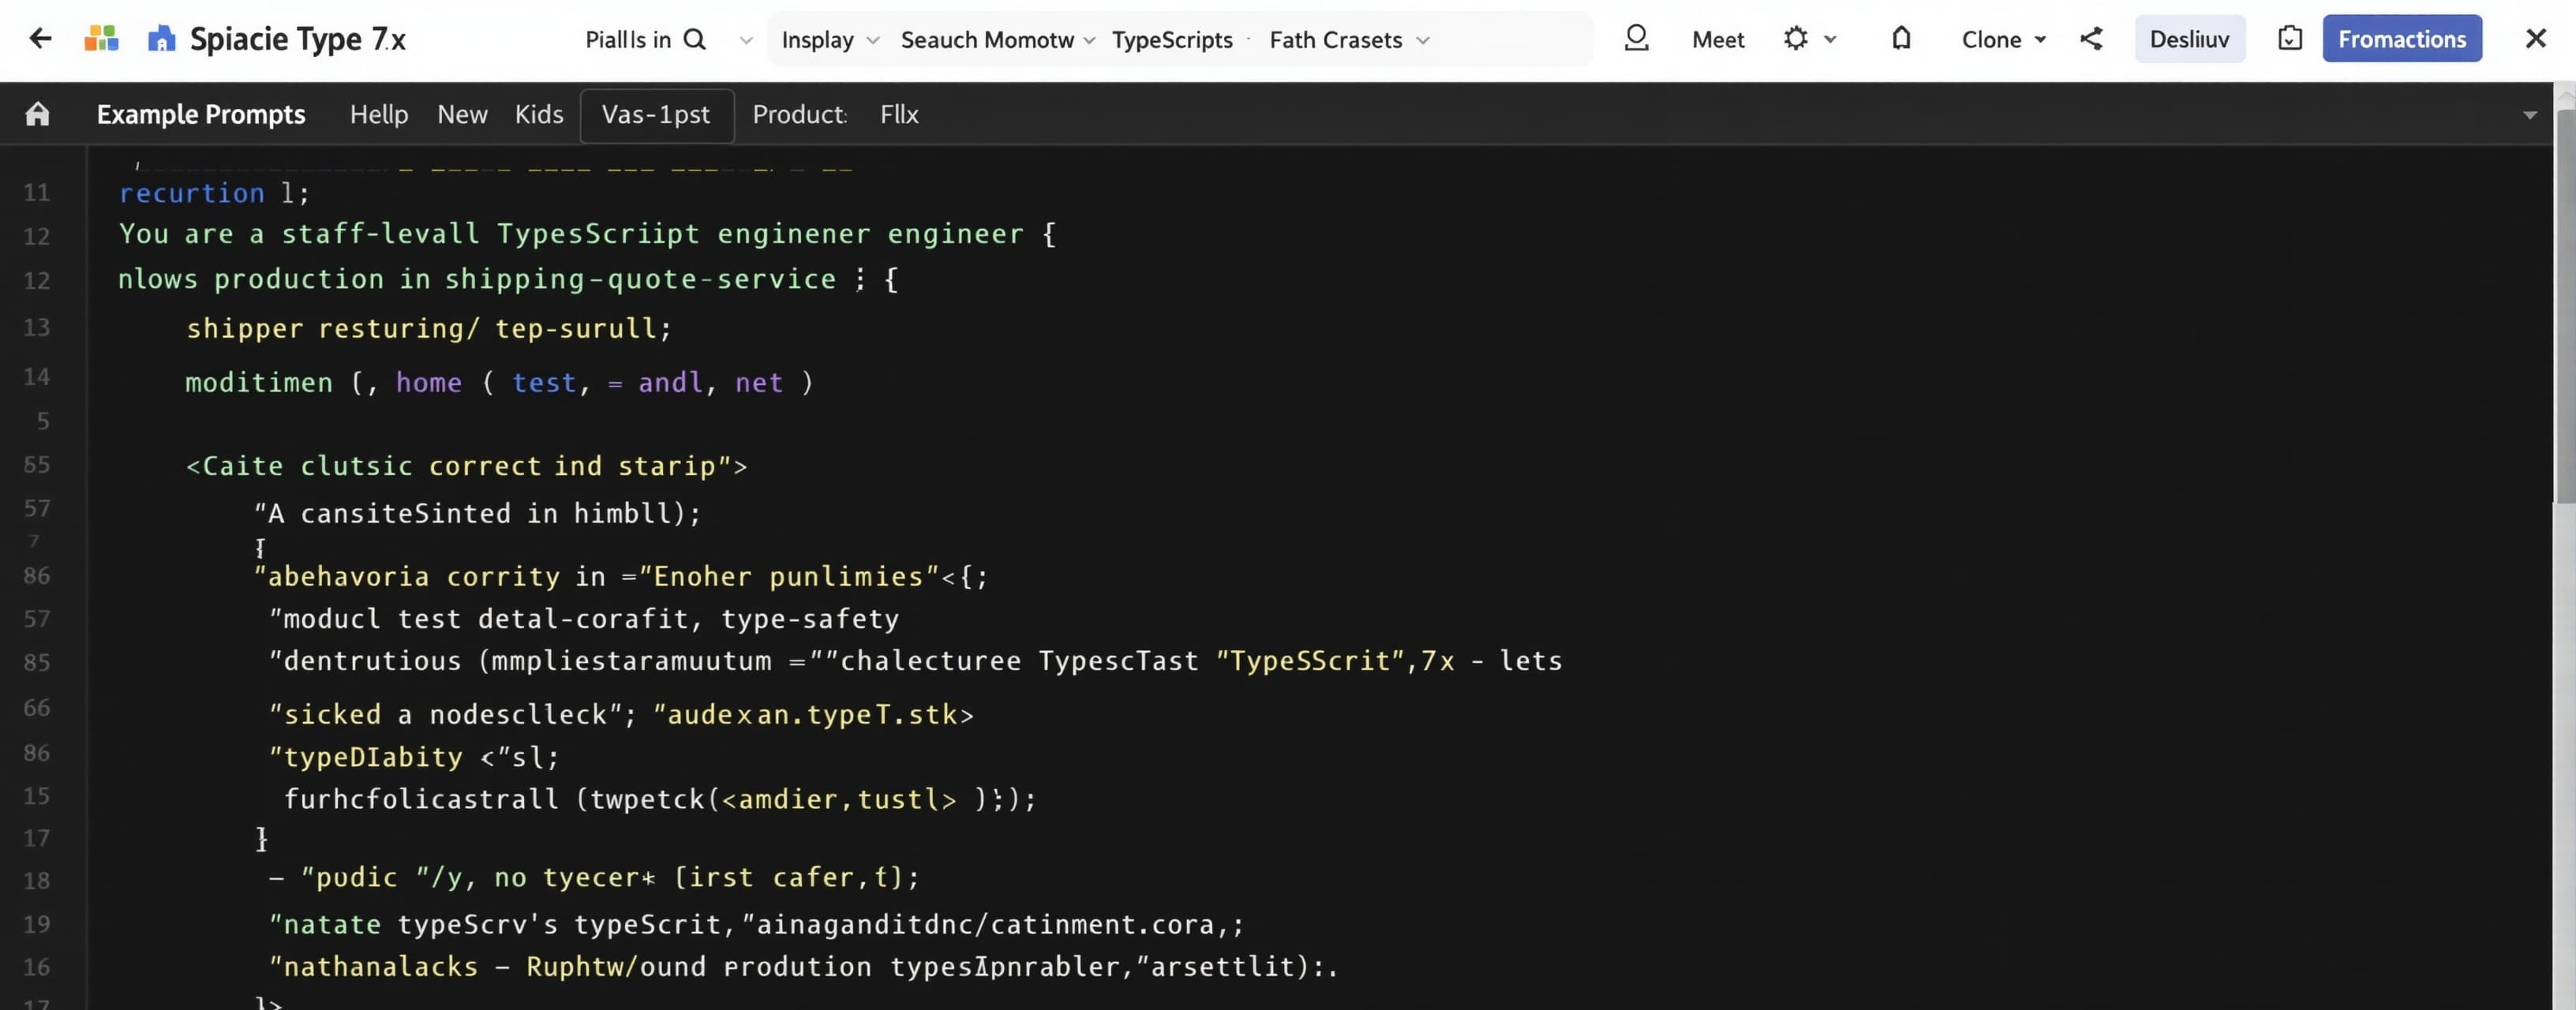Open the Hellp tab
The width and height of the screenshot is (2576, 1010).
pyautogui.click(x=379, y=114)
